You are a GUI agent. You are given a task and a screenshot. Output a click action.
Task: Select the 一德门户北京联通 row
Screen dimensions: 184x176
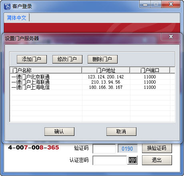tap(92, 77)
